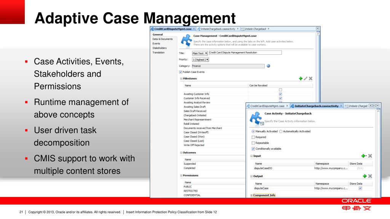
Task: Remove the Input parameter with the X icon
Action: (370, 156)
